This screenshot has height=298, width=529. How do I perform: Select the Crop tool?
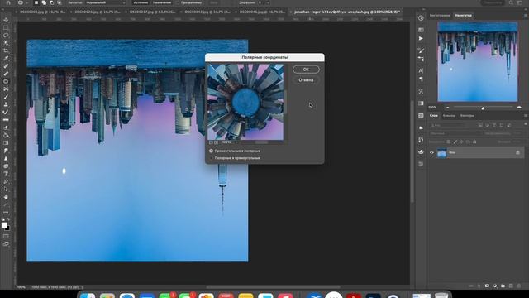(x=6, y=50)
